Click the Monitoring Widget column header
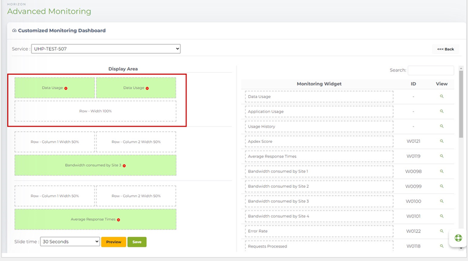468x261 pixels. coord(319,84)
